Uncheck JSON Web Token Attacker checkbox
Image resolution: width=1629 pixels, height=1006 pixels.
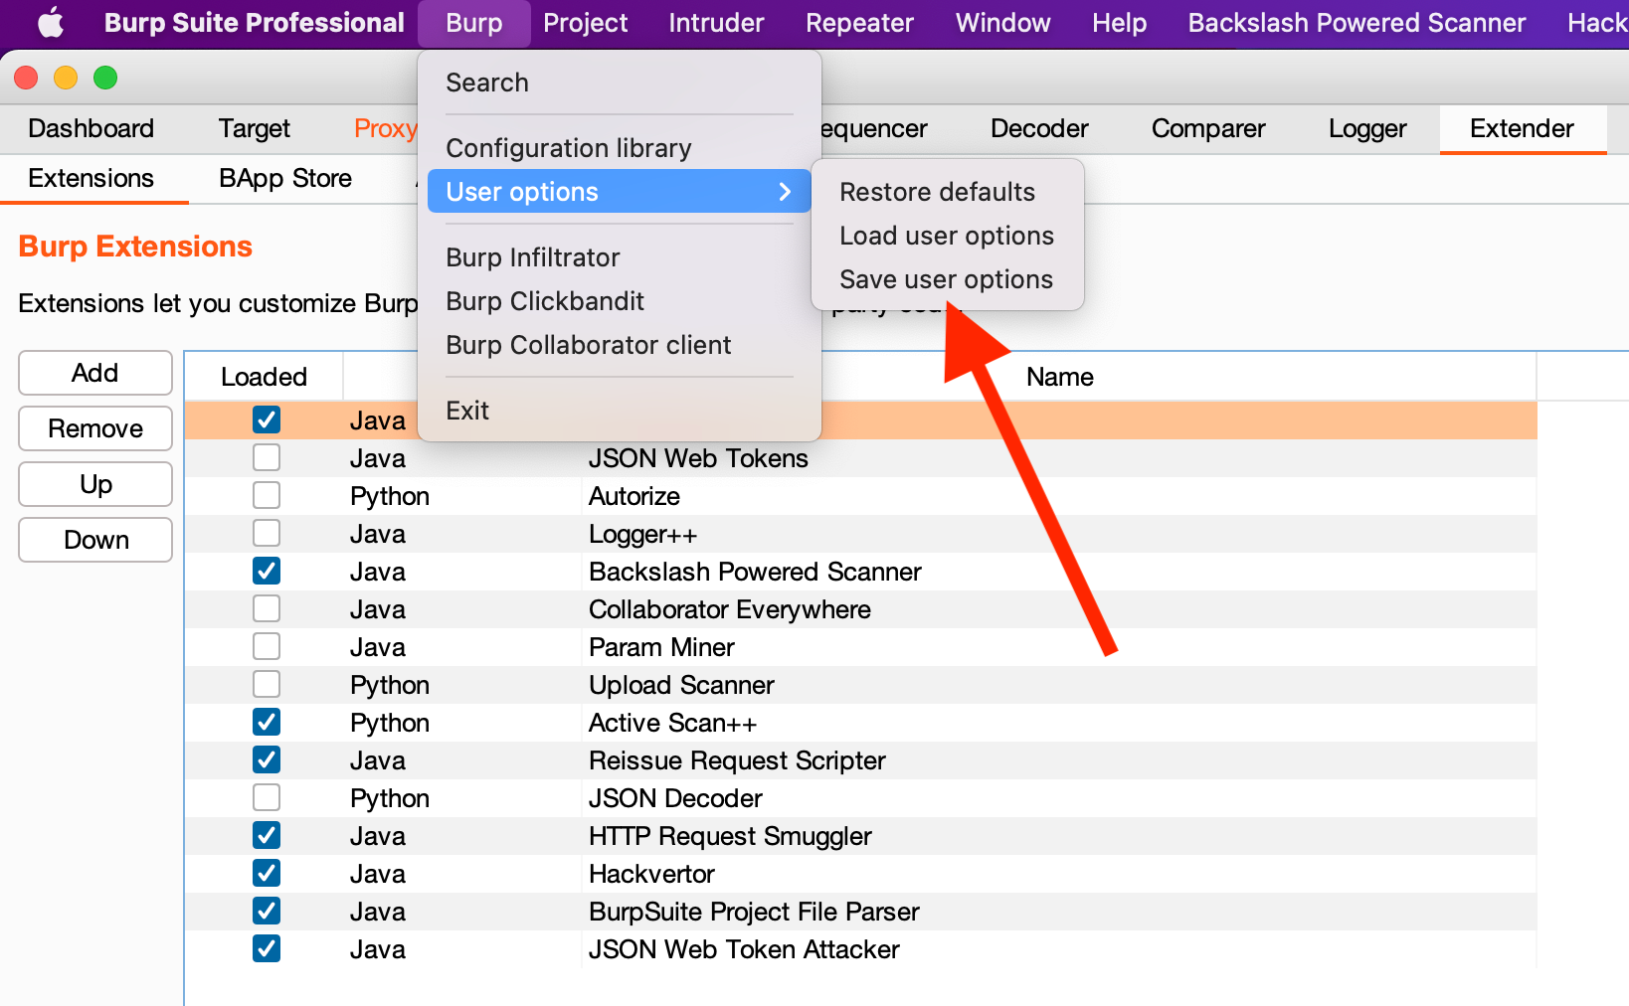pyautogui.click(x=267, y=948)
